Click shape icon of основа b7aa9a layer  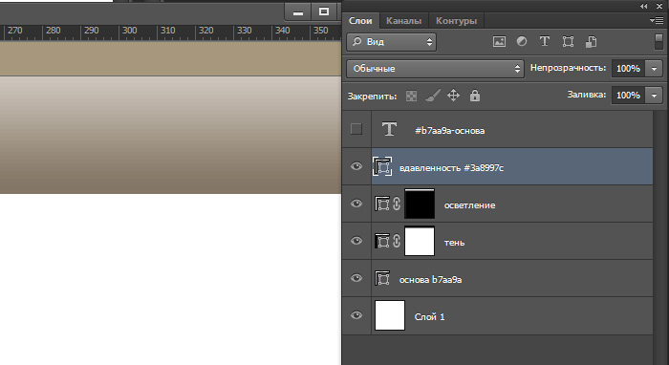coord(382,278)
